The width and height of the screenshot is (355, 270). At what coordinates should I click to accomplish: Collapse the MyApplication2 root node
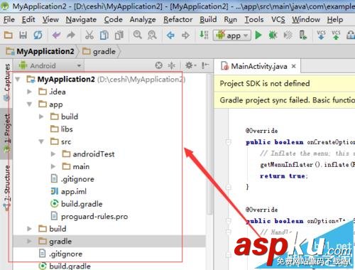pos(18,79)
